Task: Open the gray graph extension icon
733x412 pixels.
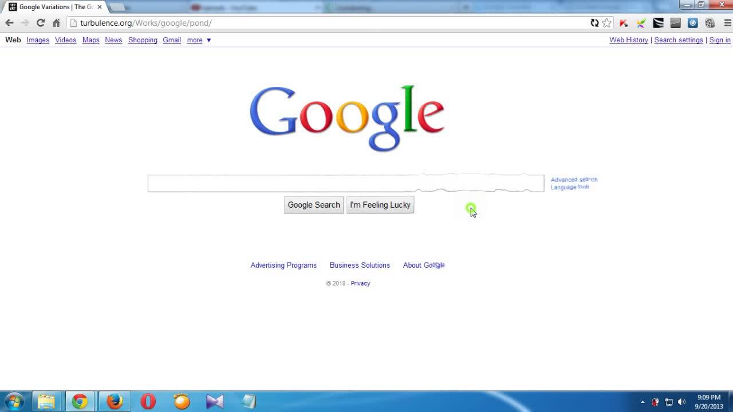Action: pos(675,23)
